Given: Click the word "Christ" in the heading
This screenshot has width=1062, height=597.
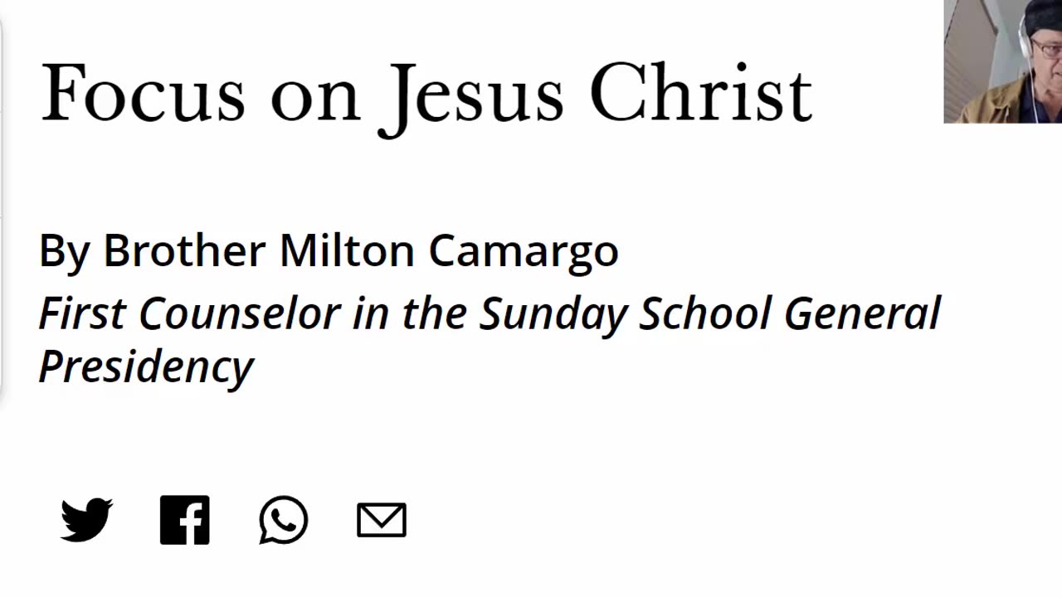Looking at the screenshot, I should pos(701,94).
